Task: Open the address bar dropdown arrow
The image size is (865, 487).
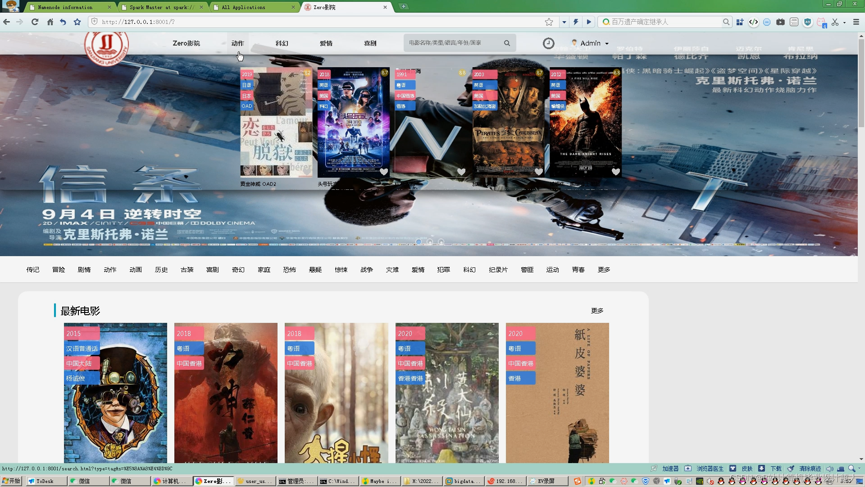Action: coord(564,22)
